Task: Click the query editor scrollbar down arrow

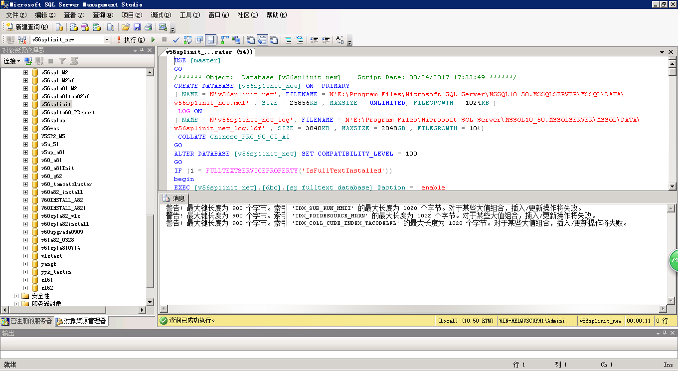Action: [672, 186]
